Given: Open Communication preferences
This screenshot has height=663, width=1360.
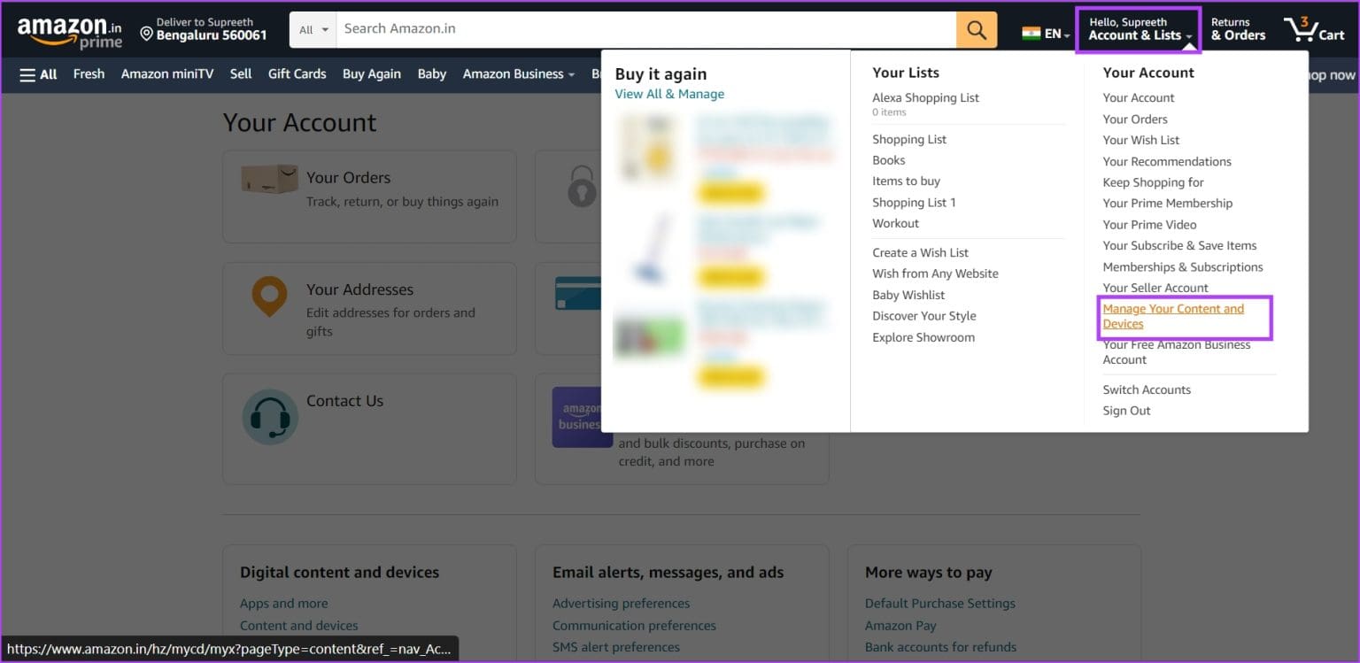Looking at the screenshot, I should pos(634,625).
